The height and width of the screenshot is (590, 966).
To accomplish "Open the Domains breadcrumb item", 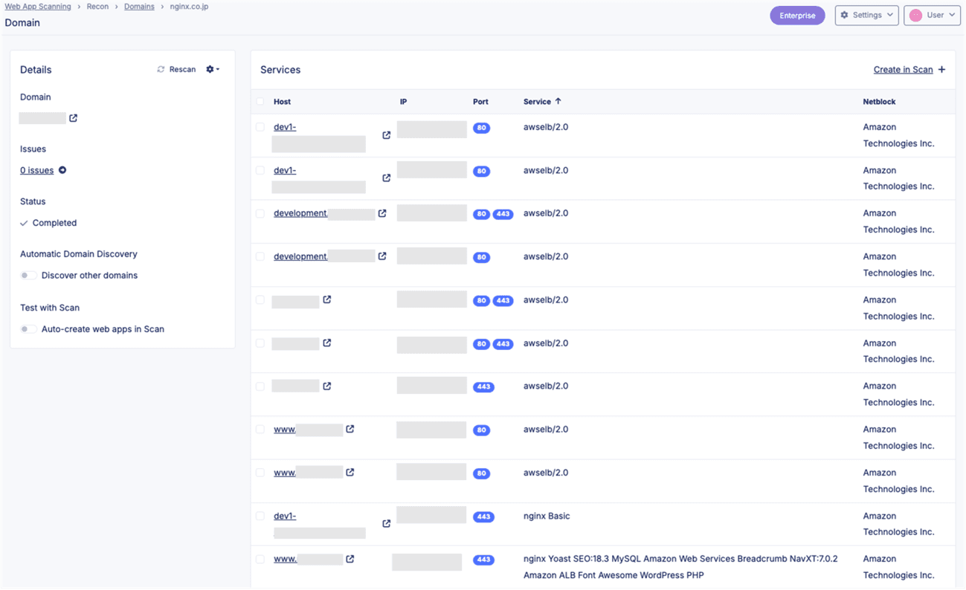I will [x=139, y=6].
